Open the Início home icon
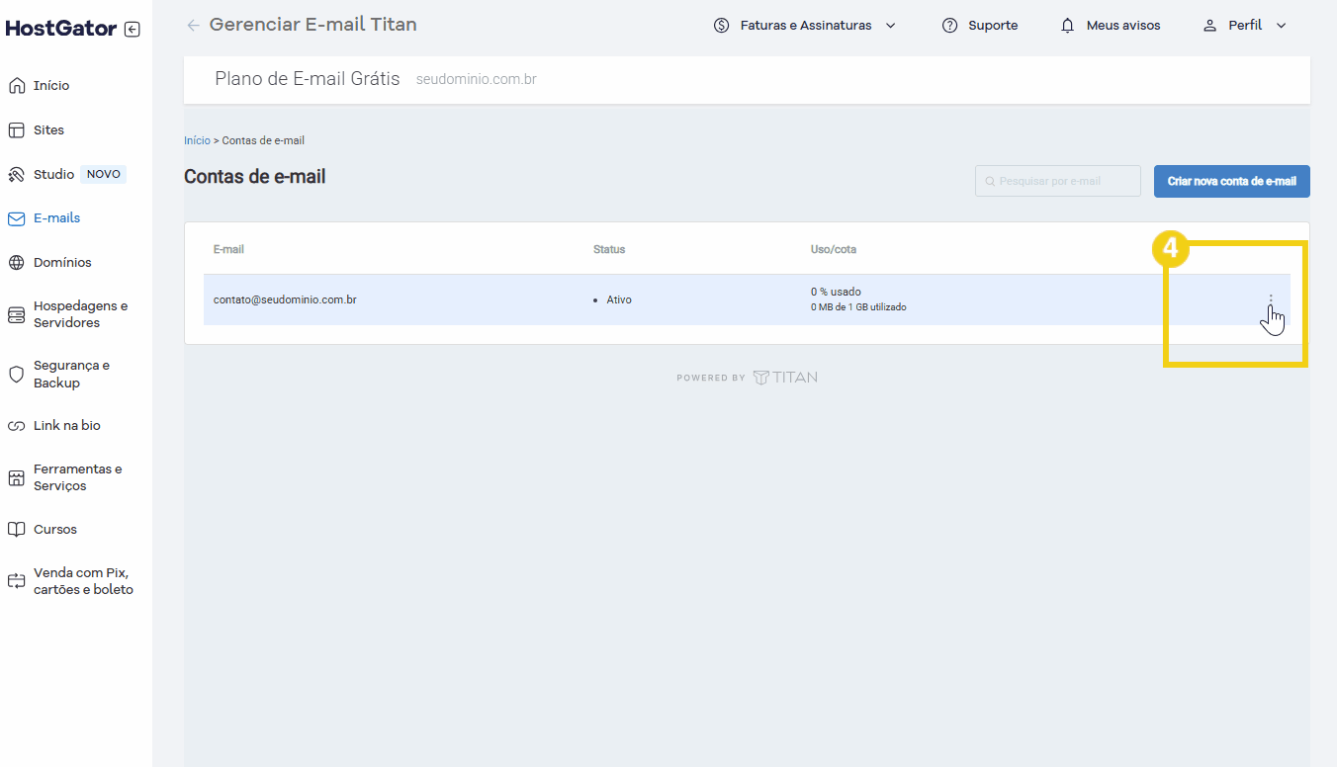 tap(16, 86)
